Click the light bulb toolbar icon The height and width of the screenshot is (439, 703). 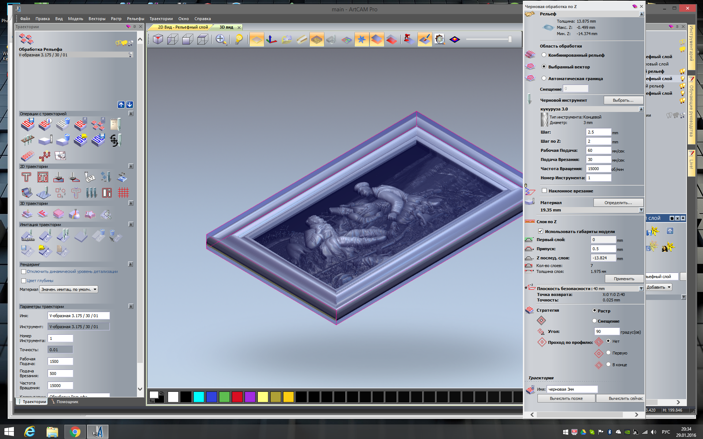[x=239, y=39]
